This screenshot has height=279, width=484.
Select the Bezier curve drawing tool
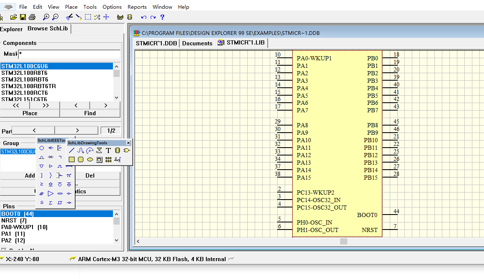[80, 150]
